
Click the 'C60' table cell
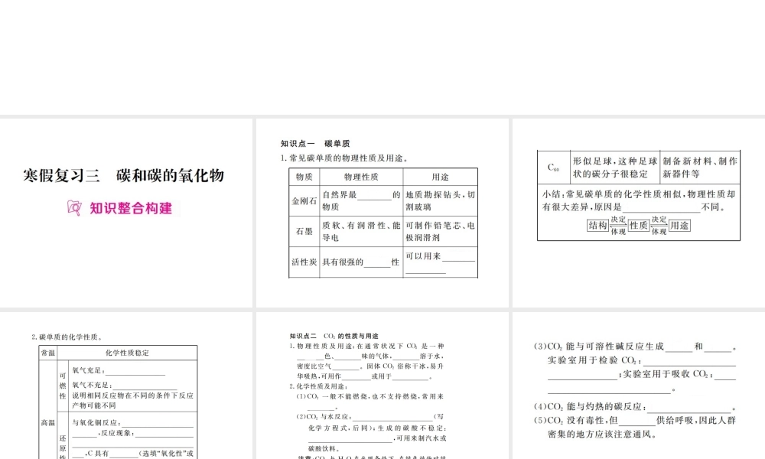click(x=554, y=168)
